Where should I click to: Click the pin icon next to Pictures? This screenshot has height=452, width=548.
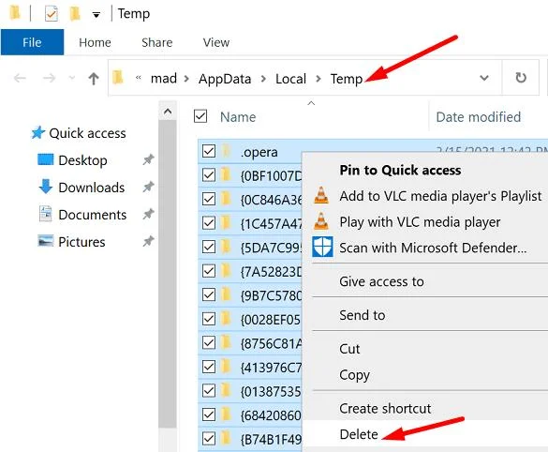pos(148,241)
